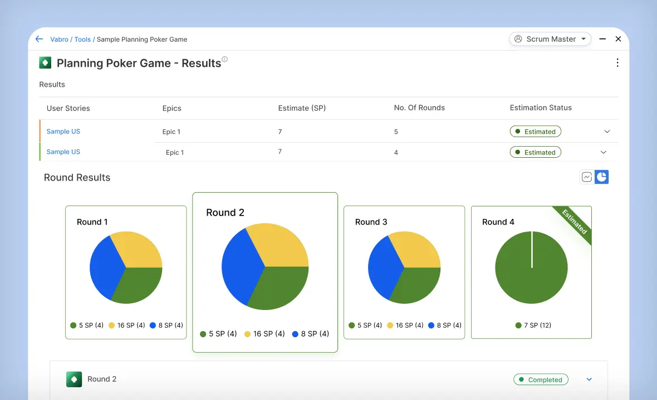Switch to pie chart view
Screen dimensions: 657x400
pos(601,177)
